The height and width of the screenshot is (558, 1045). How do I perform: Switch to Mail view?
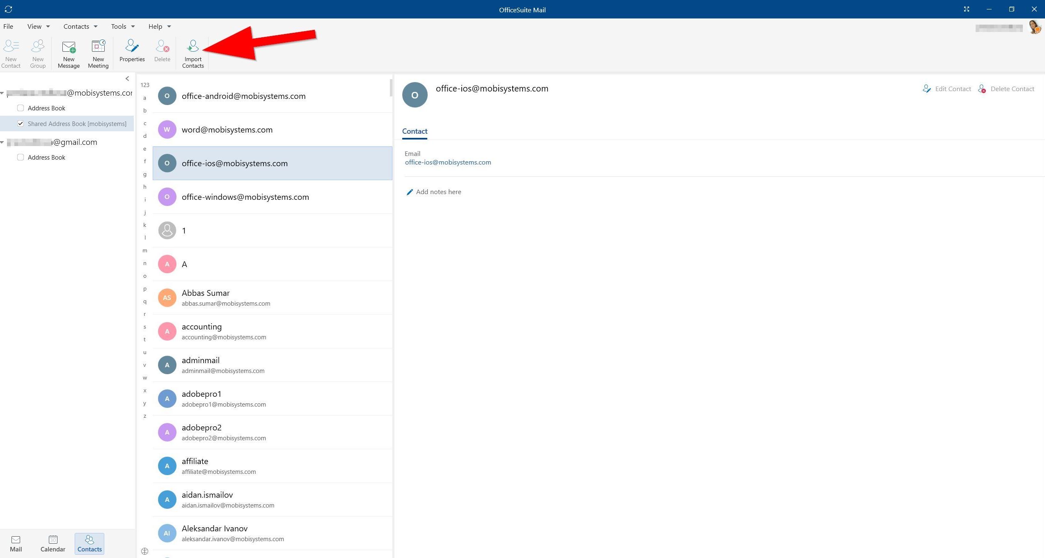point(16,544)
